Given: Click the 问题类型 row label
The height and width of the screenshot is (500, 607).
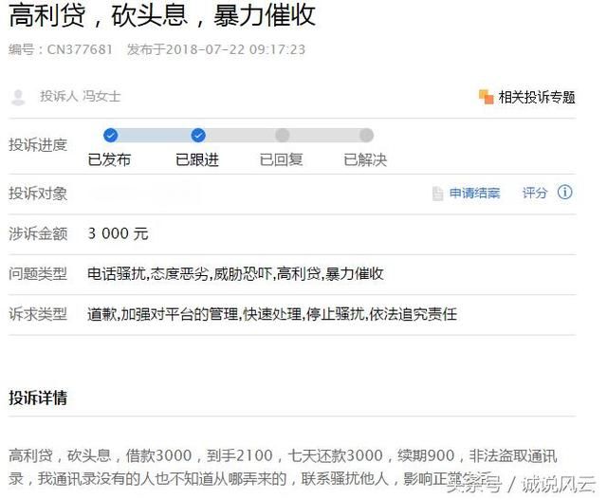Looking at the screenshot, I should (x=38, y=274).
